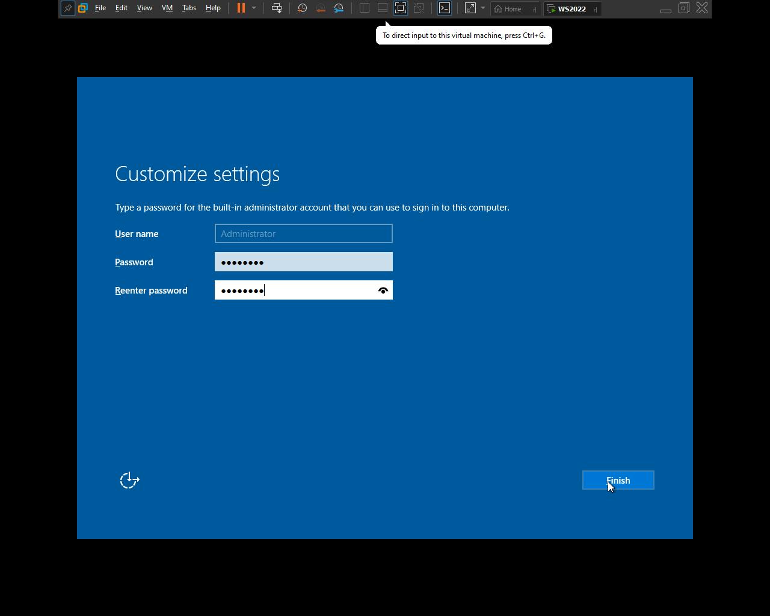
Task: Open the Ease of Access icon
Action: [x=129, y=480]
